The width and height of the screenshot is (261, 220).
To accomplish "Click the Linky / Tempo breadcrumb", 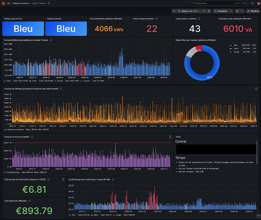I will point(39,3).
